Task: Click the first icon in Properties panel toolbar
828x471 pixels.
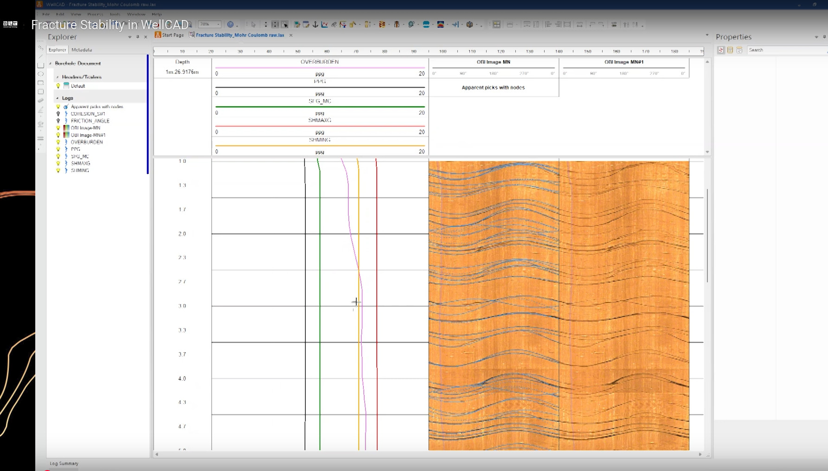Action: coord(721,50)
